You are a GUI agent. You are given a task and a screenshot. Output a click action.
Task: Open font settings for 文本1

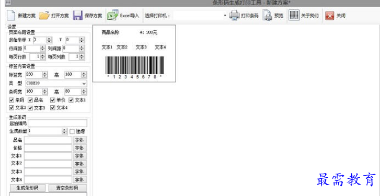pyautogui.click(x=80, y=156)
